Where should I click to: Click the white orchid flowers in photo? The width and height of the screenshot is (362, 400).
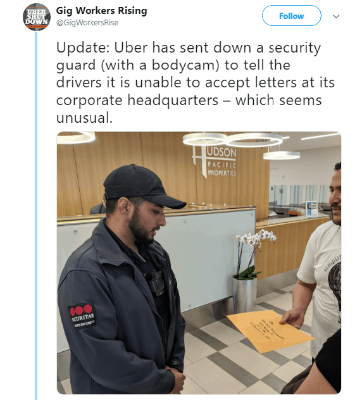pos(256,239)
